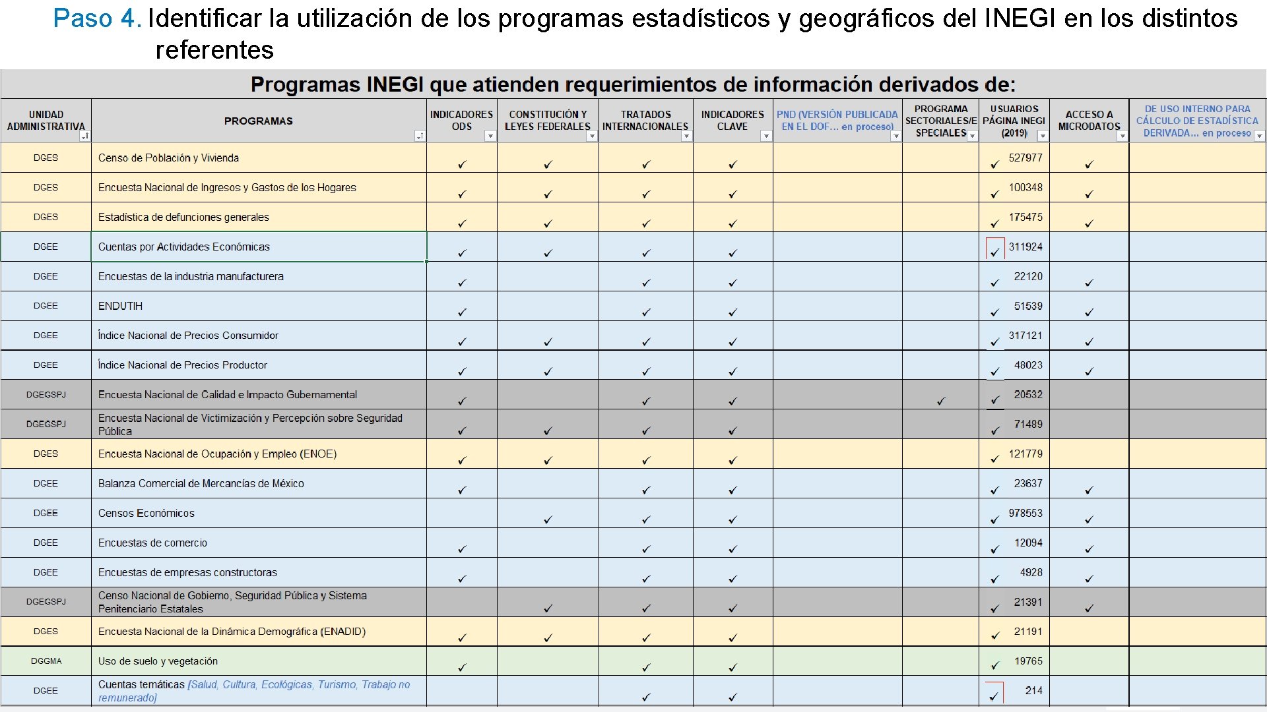The height and width of the screenshot is (712, 1267).
Task: Open Acceso a Microdatos filter arrow
Action: (1122, 136)
